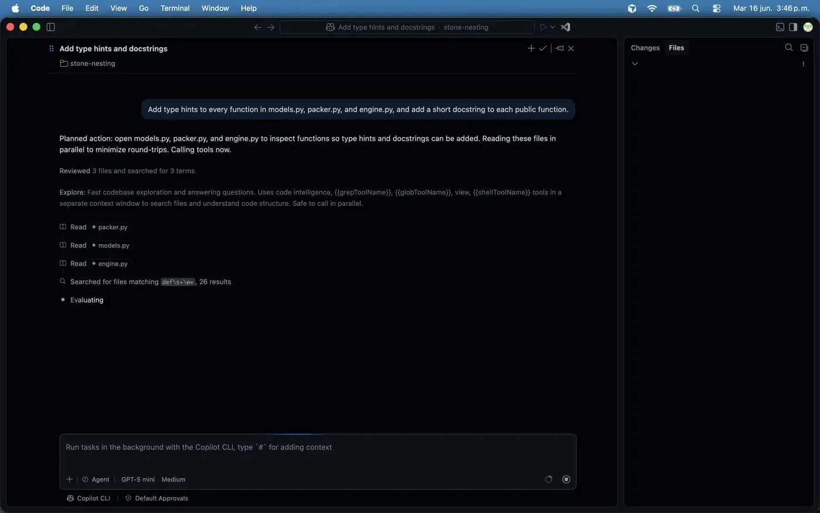This screenshot has width=820, height=513.
Task: Open macOS Control Center
Action: click(x=716, y=8)
